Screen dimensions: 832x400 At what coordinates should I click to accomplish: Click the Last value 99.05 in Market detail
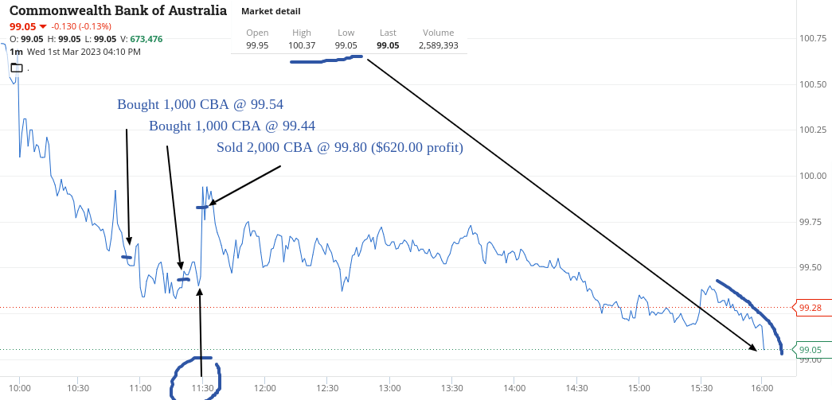(388, 45)
